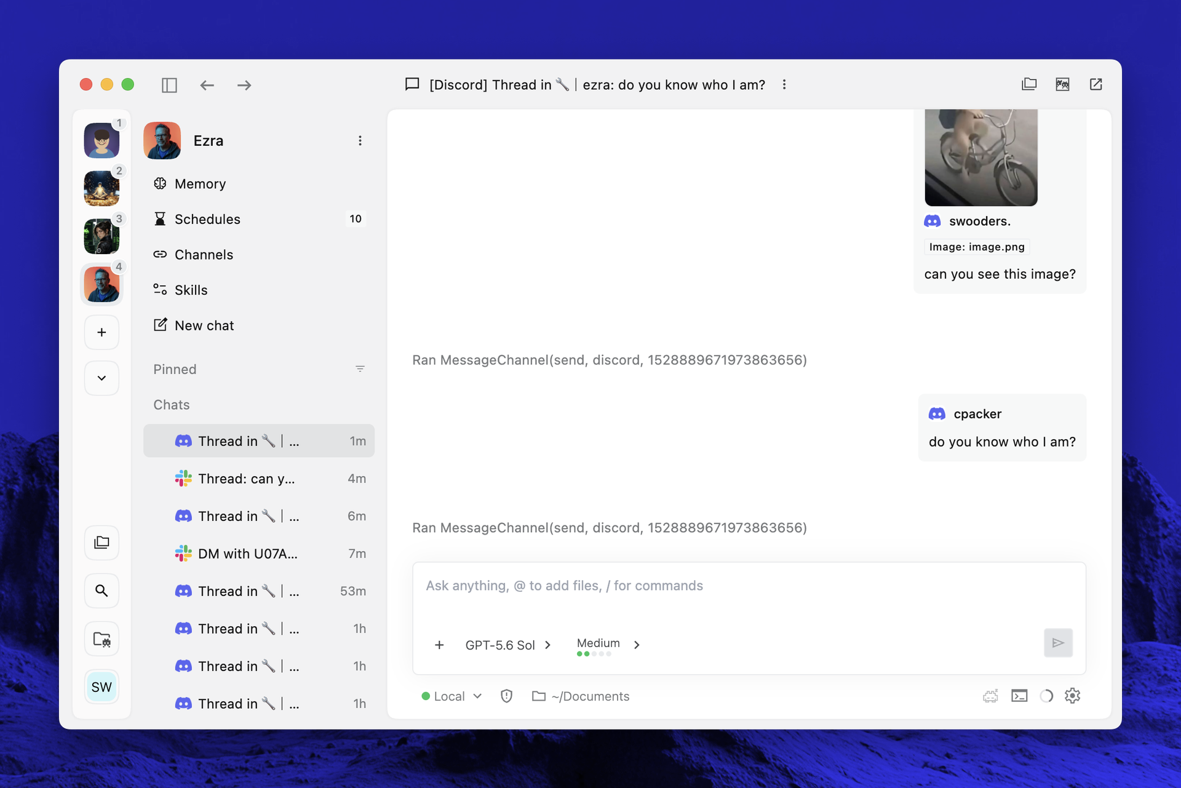Expand the agent list chevron below plus
Image resolution: width=1181 pixels, height=788 pixels.
tap(101, 378)
